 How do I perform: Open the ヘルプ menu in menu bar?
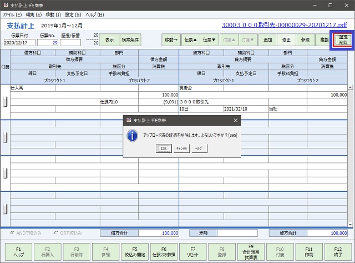point(95,15)
